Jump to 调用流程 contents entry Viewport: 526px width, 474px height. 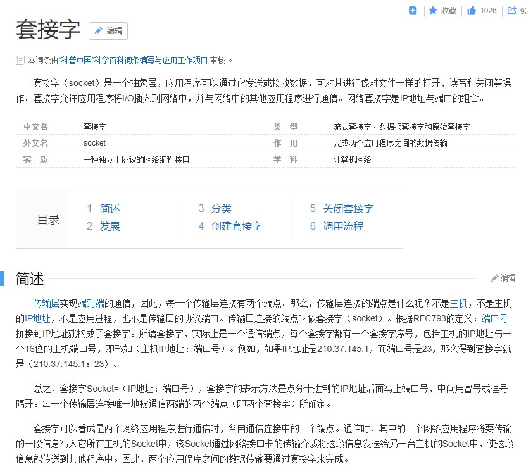pyautogui.click(x=343, y=226)
